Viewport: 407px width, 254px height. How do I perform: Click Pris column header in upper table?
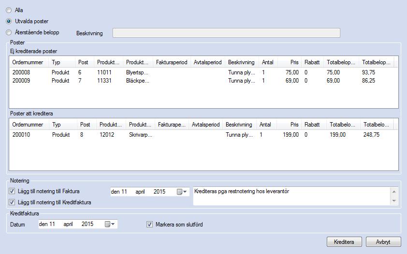(x=290, y=62)
